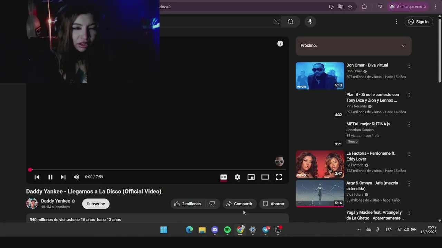
Task: Save video with Ahorrar button
Action: pos(274,204)
